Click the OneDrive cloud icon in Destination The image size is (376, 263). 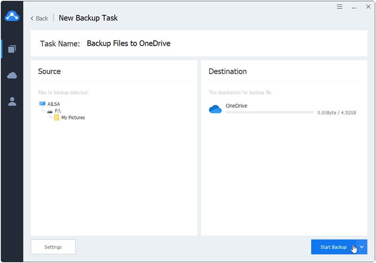pyautogui.click(x=215, y=109)
